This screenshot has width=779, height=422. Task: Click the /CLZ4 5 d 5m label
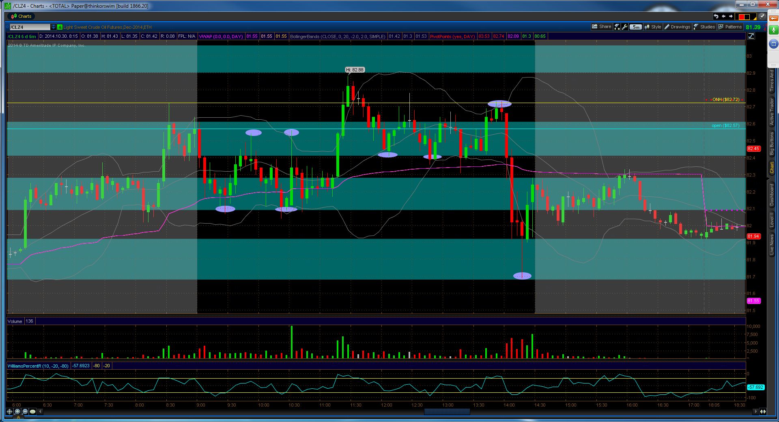[x=22, y=37]
